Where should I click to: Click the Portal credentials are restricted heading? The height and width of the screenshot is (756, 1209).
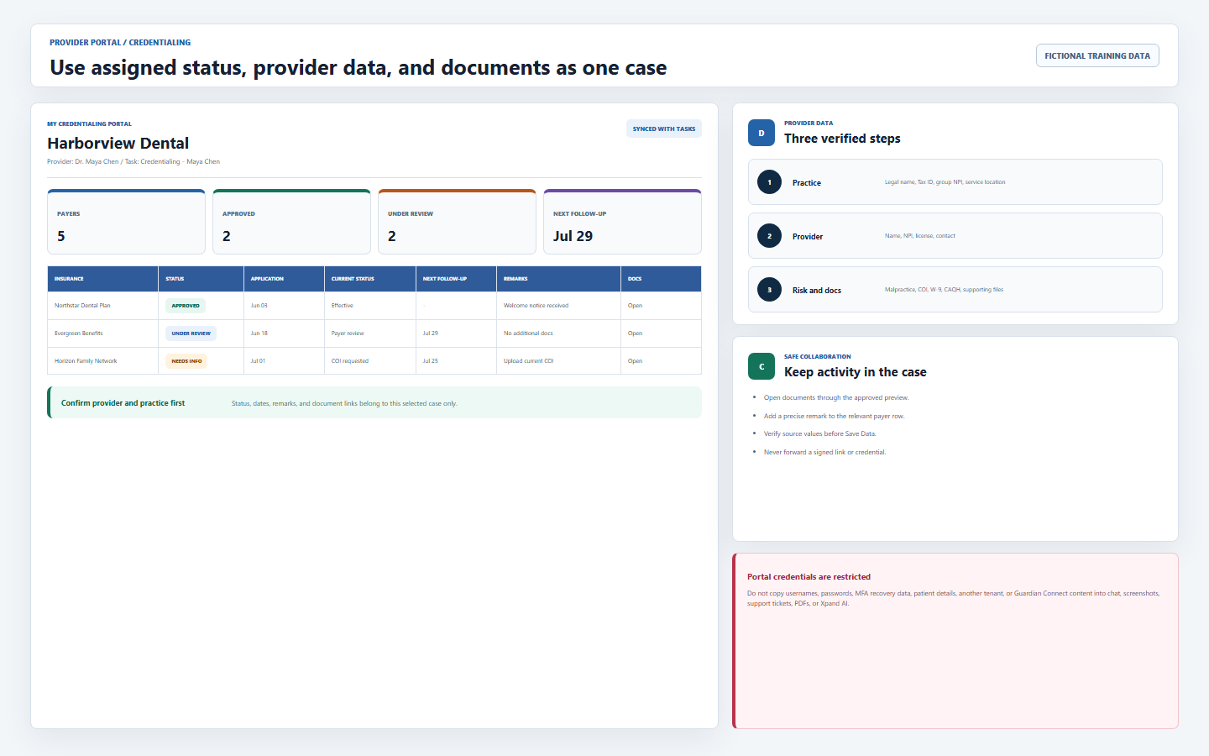coord(809,577)
